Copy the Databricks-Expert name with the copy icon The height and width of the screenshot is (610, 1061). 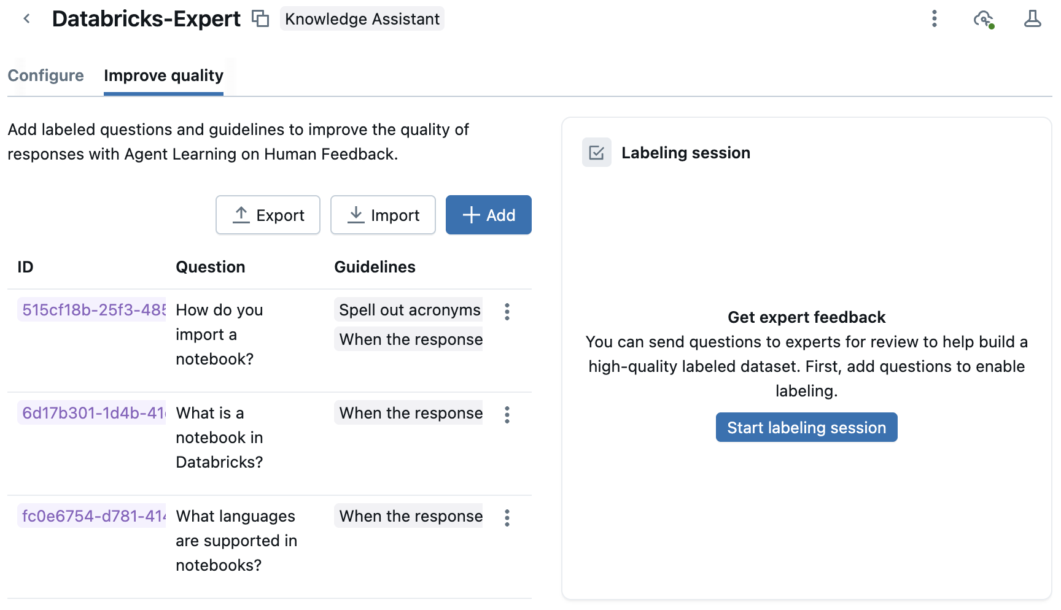(x=260, y=18)
